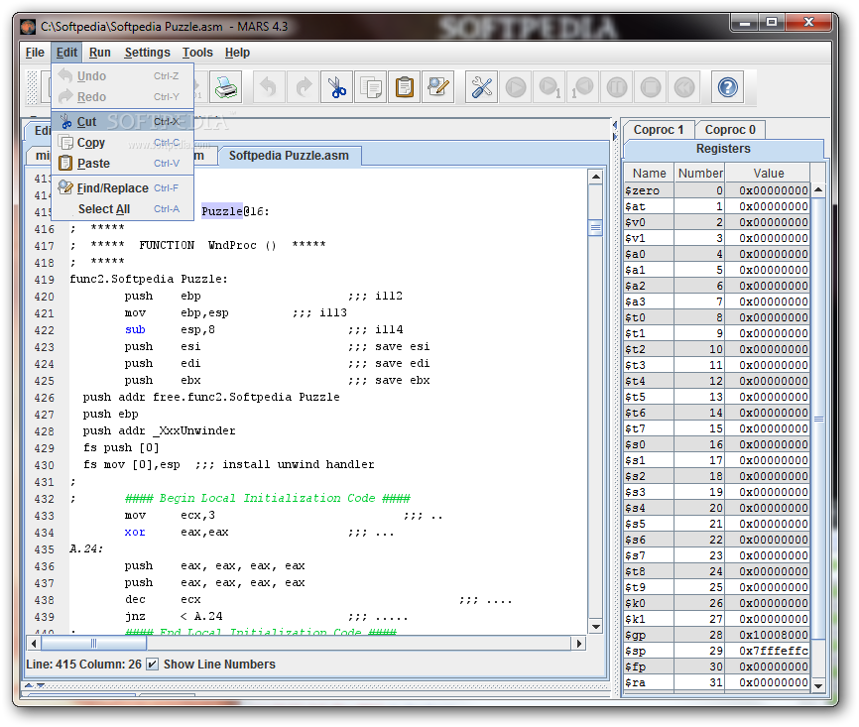The height and width of the screenshot is (727, 859).
Task: Click the $gp value 0x10008000 cell
Action: [x=768, y=635]
